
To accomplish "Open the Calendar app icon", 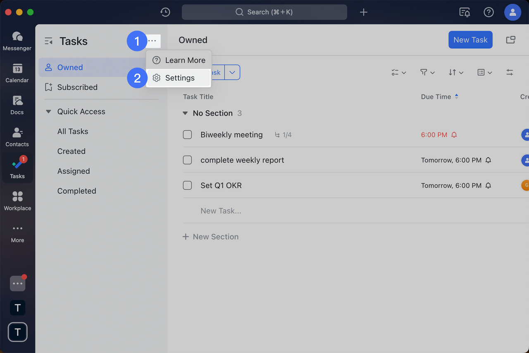I will [x=17, y=73].
